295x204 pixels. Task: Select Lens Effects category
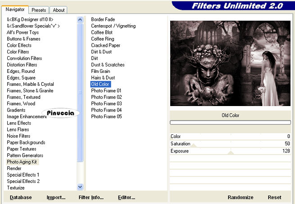(19, 123)
